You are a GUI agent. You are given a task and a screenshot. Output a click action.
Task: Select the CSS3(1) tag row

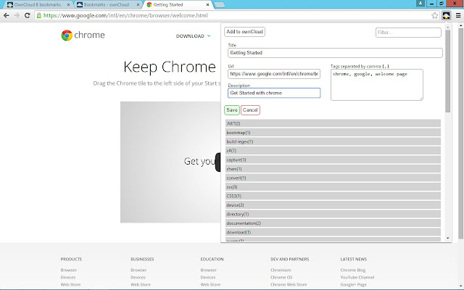(333, 196)
